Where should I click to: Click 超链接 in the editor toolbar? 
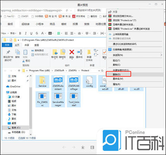(x=25, y=24)
